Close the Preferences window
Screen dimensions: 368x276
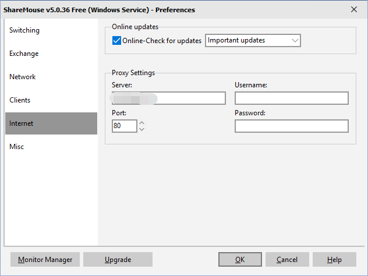354,9
